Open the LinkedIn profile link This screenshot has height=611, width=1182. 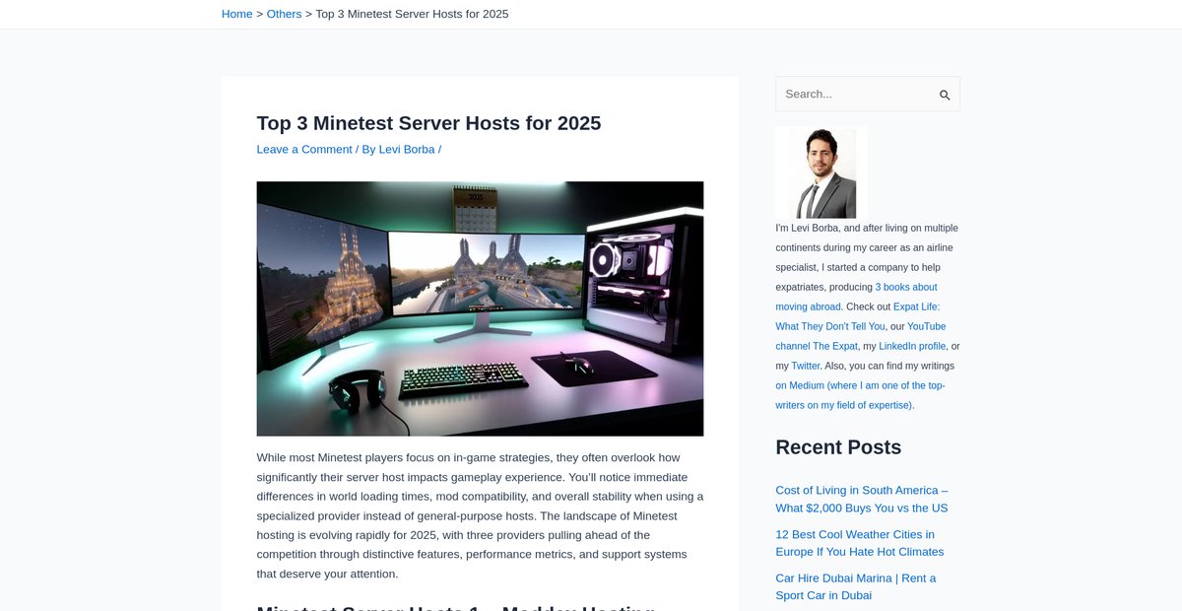[x=912, y=346]
